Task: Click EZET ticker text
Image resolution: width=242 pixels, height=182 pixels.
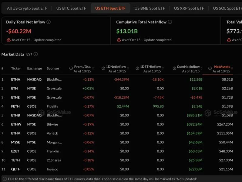Action: tap(15, 151)
